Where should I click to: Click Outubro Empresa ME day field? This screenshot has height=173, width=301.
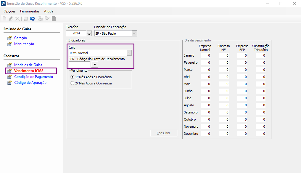224,120
